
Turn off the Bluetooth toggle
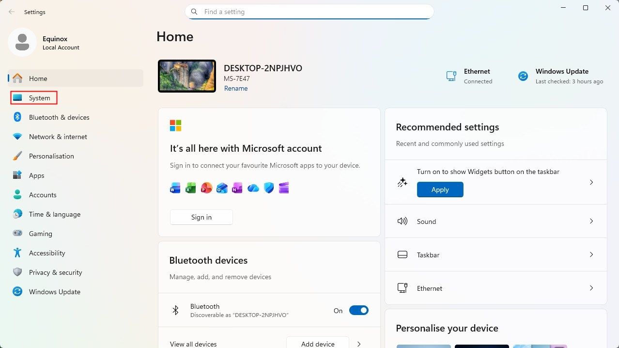pos(358,311)
